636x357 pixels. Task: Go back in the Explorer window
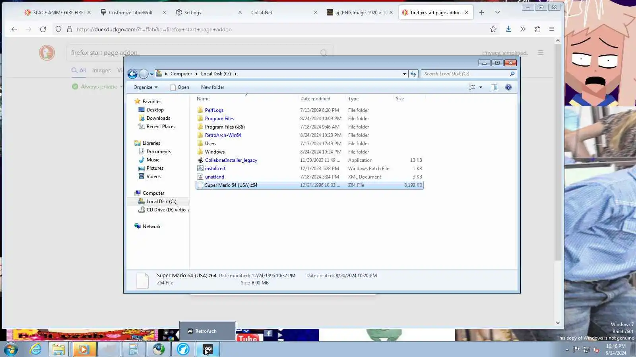(x=132, y=74)
